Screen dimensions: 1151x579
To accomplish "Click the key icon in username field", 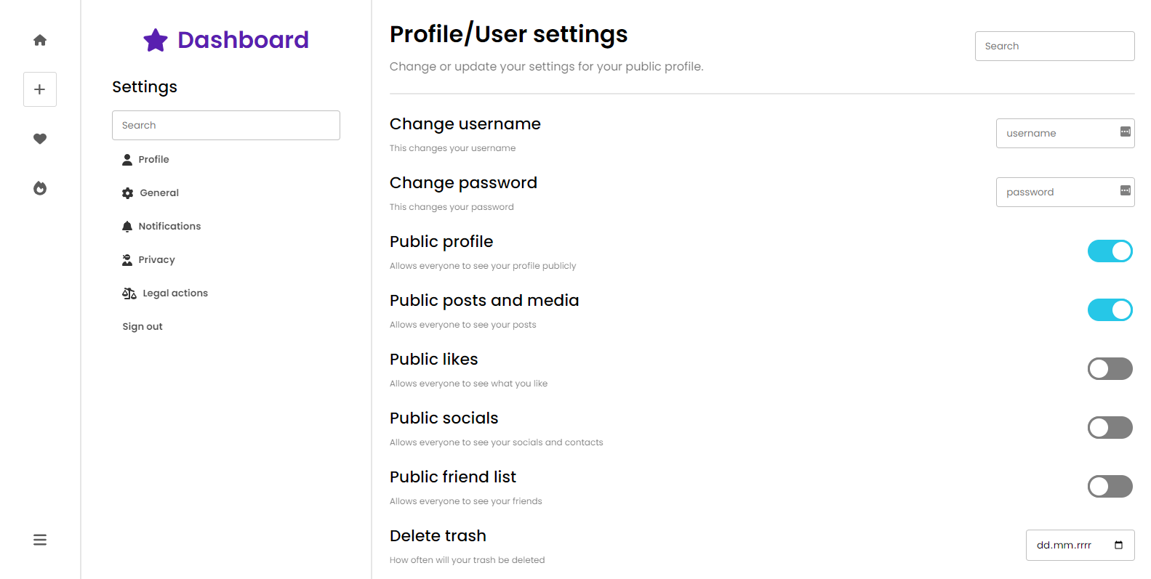I will click(x=1125, y=131).
